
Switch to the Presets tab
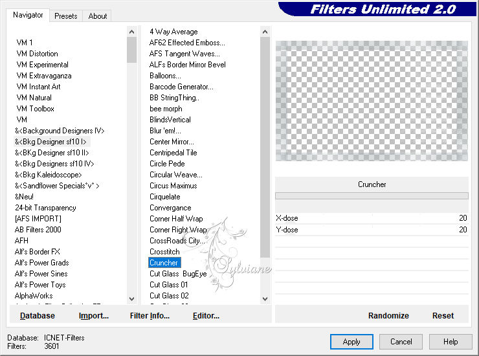tap(65, 16)
